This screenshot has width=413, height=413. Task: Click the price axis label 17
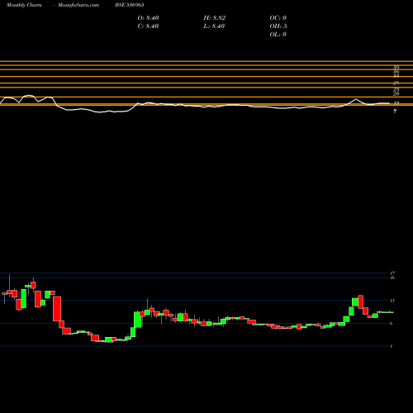pyautogui.click(x=392, y=273)
